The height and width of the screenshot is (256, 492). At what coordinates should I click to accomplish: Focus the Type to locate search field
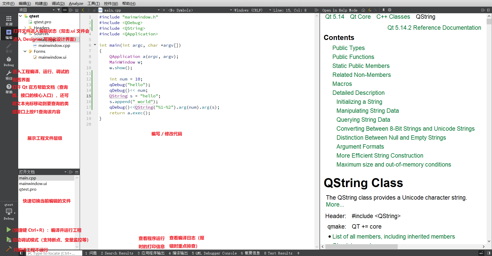click(54, 253)
